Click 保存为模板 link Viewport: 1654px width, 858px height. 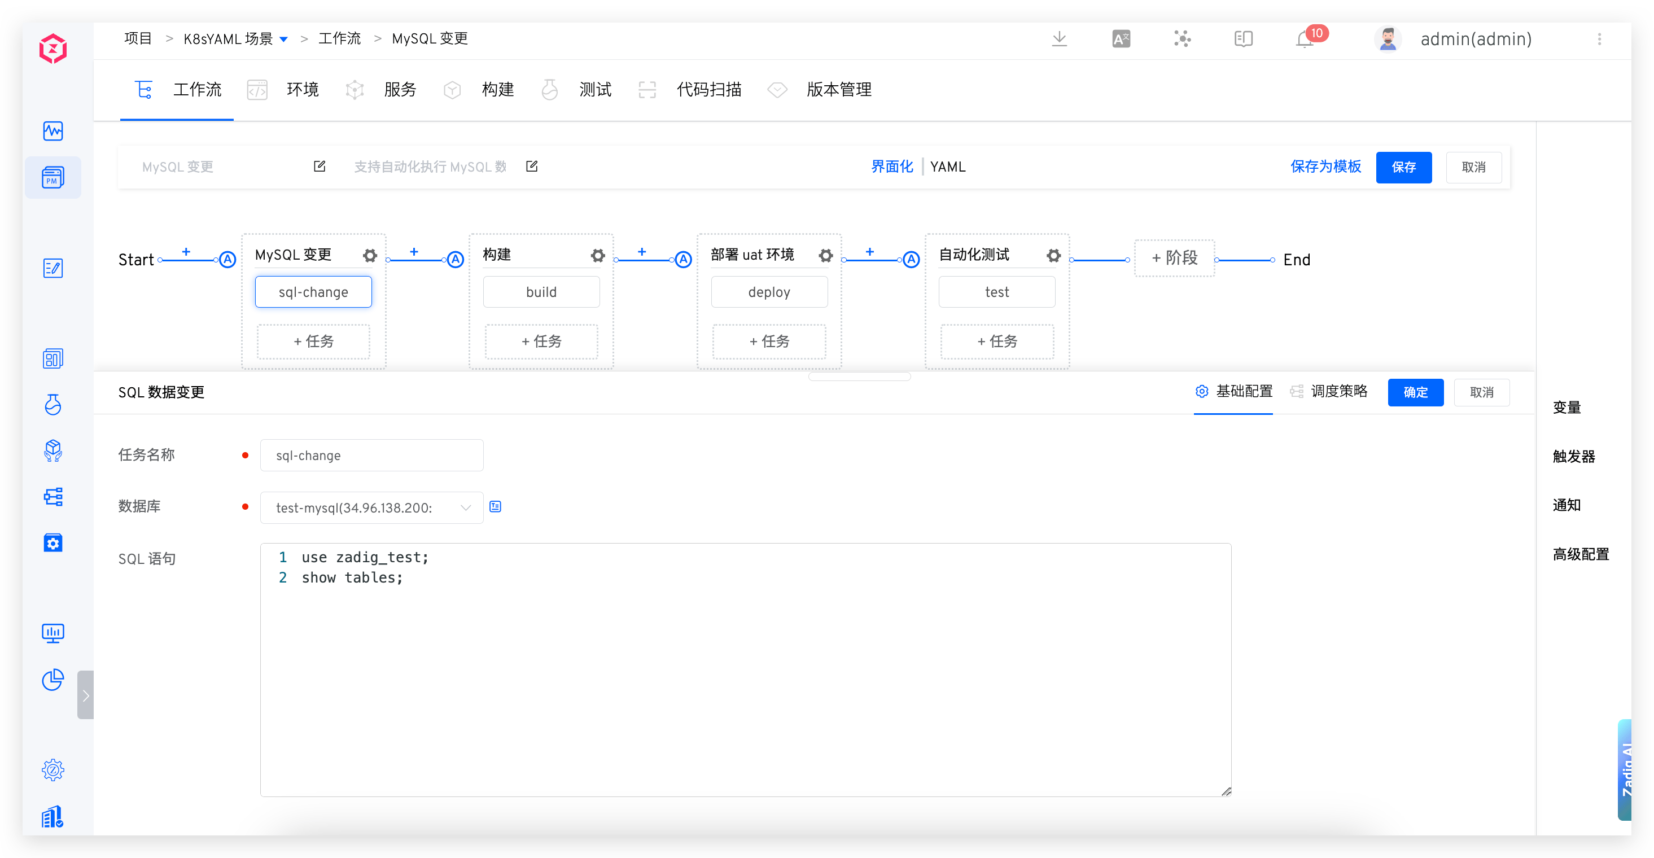1325,167
